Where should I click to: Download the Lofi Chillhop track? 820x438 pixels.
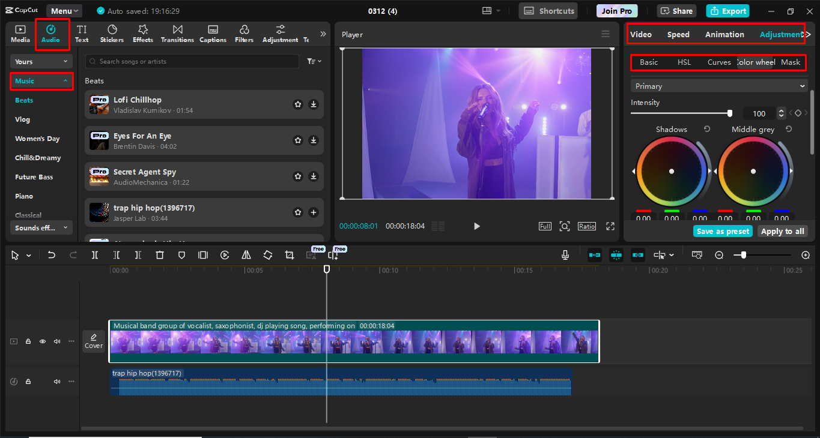click(314, 104)
